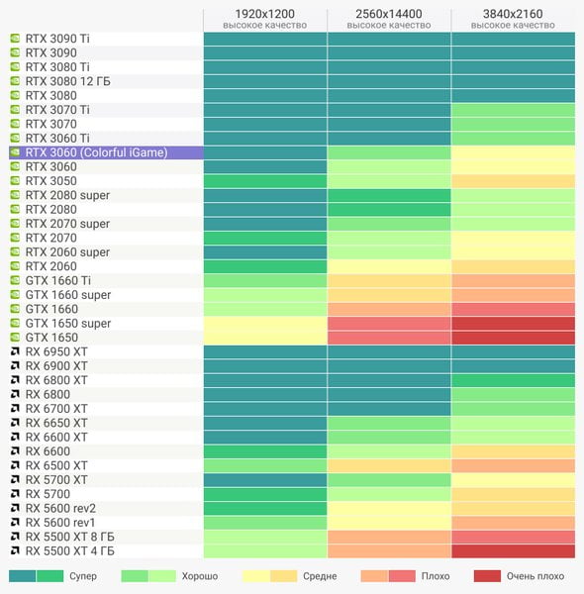
Task: Click the NVIDIA icon beside RTX 3090 Ti
Action: point(15,39)
